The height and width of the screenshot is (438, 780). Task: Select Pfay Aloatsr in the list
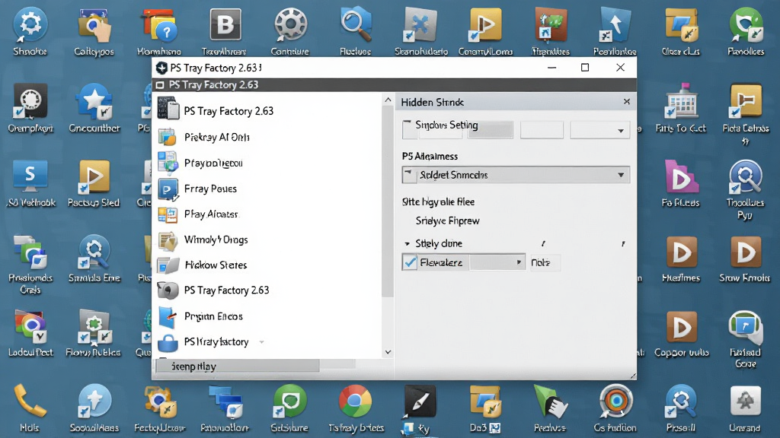(x=211, y=214)
